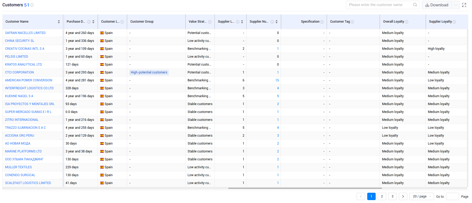Open MARINE PLATFORMS LTD customer
Image resolution: width=472 pixels, height=203 pixels.
coord(23,151)
